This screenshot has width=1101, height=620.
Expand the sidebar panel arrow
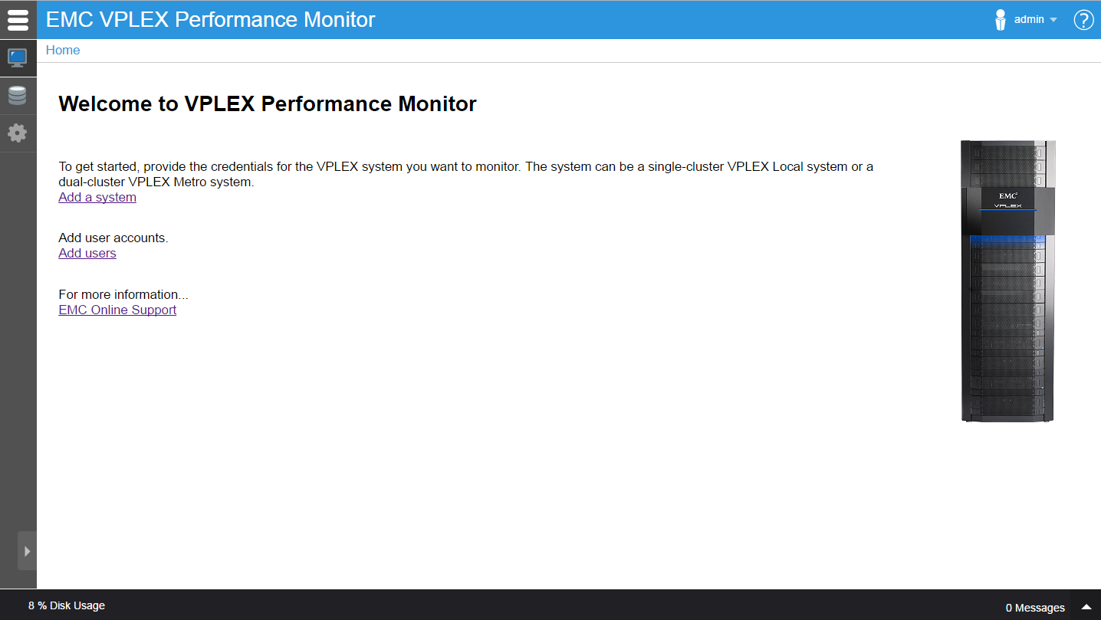pyautogui.click(x=25, y=550)
